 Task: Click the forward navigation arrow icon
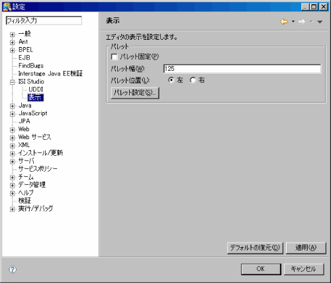pyautogui.click(x=302, y=22)
